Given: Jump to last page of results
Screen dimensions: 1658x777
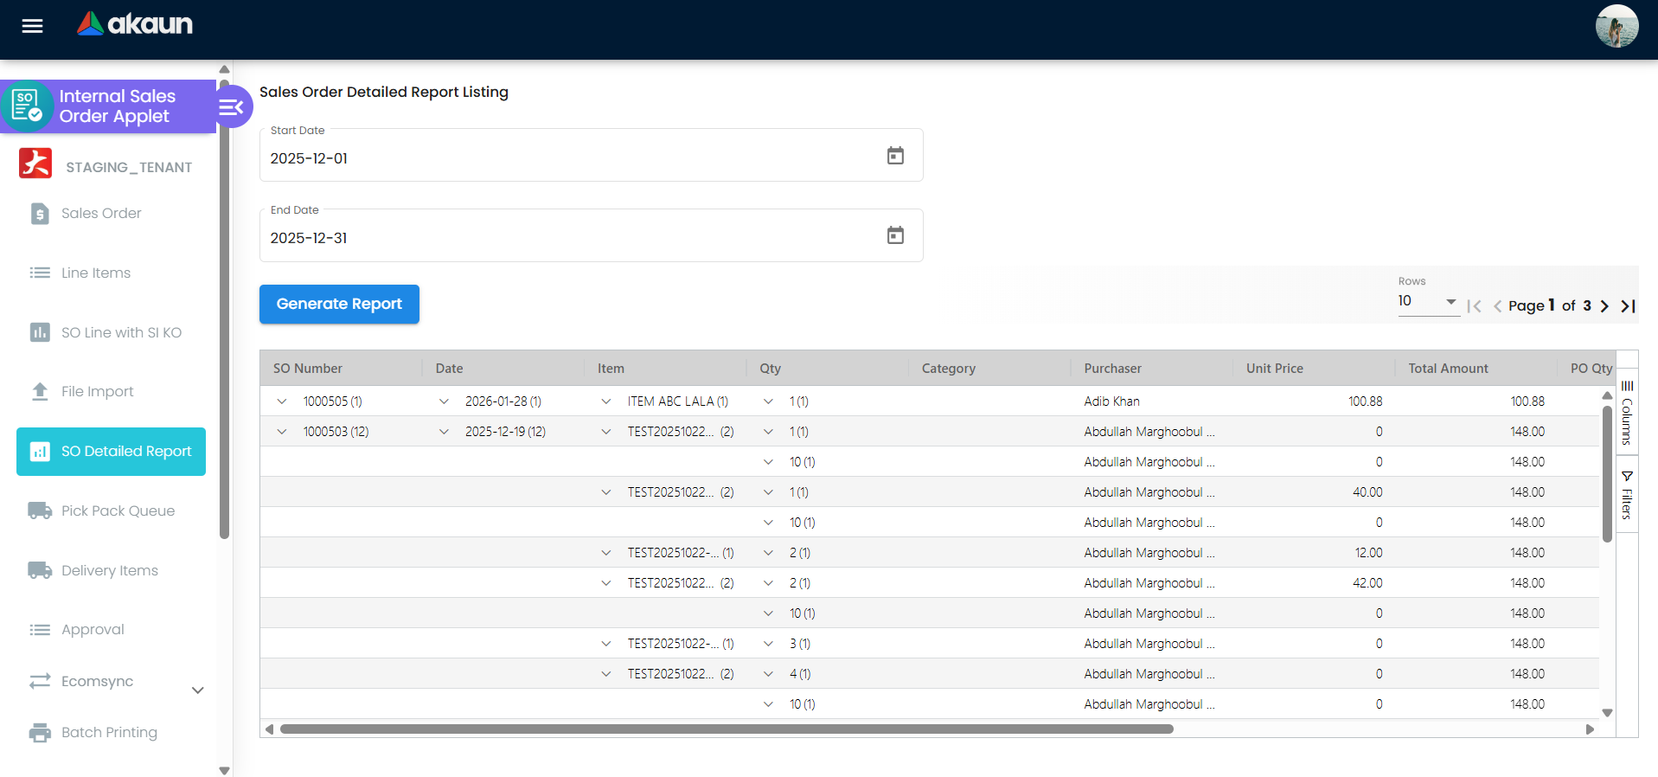Looking at the screenshot, I should click(1628, 306).
